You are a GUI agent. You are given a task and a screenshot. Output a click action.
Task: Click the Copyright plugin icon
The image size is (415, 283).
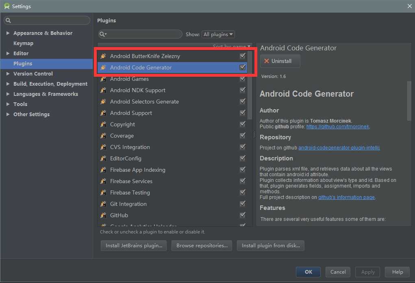coord(103,124)
